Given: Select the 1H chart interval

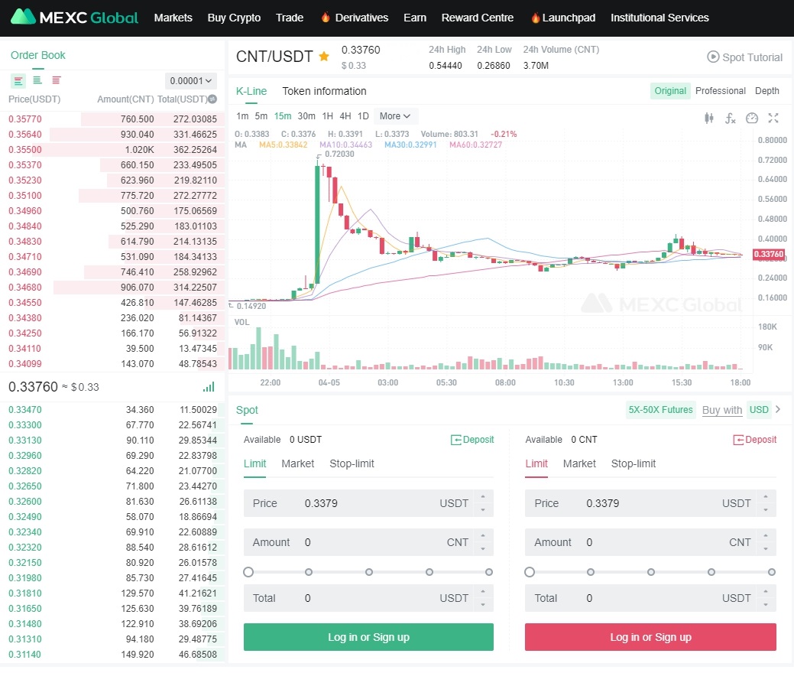Looking at the screenshot, I should tap(328, 116).
